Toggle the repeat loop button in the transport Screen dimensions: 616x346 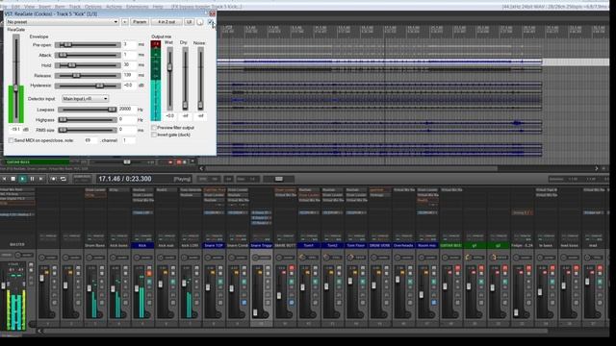click(63, 179)
